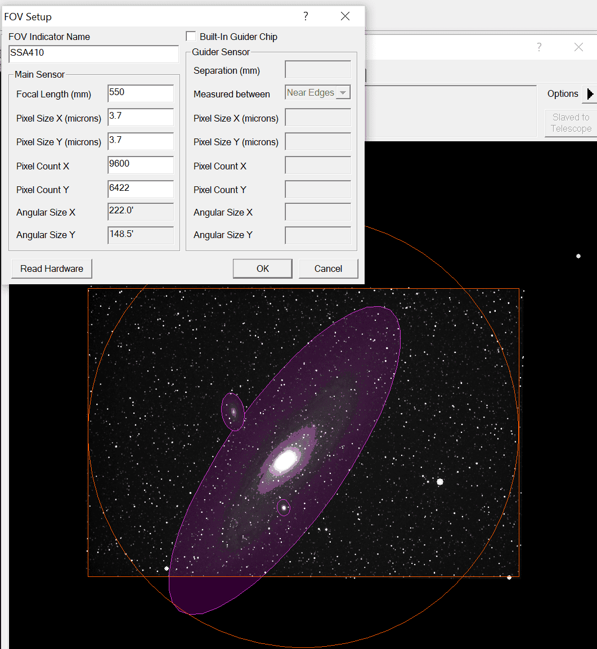Focus the main sensor Pixel Count Y field
This screenshot has height=649, width=597.
coord(141,189)
